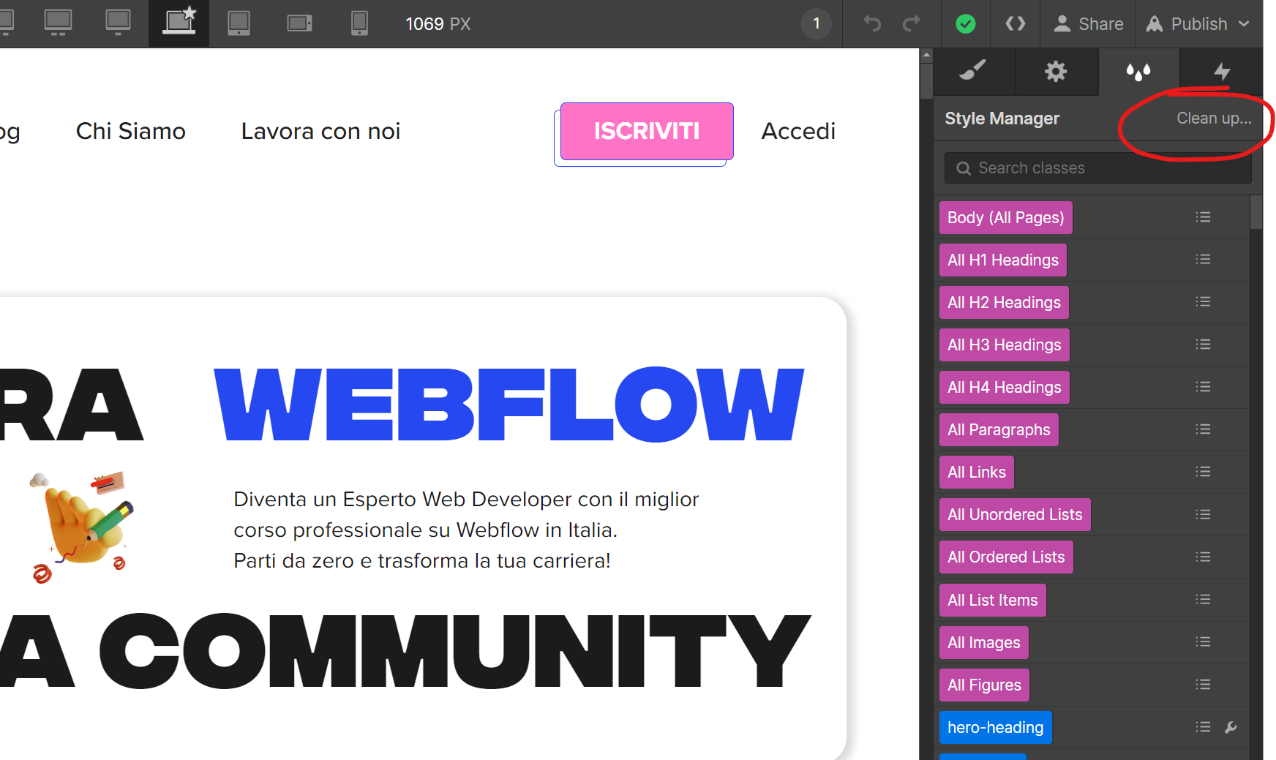Click the Accedi nav link

click(798, 131)
